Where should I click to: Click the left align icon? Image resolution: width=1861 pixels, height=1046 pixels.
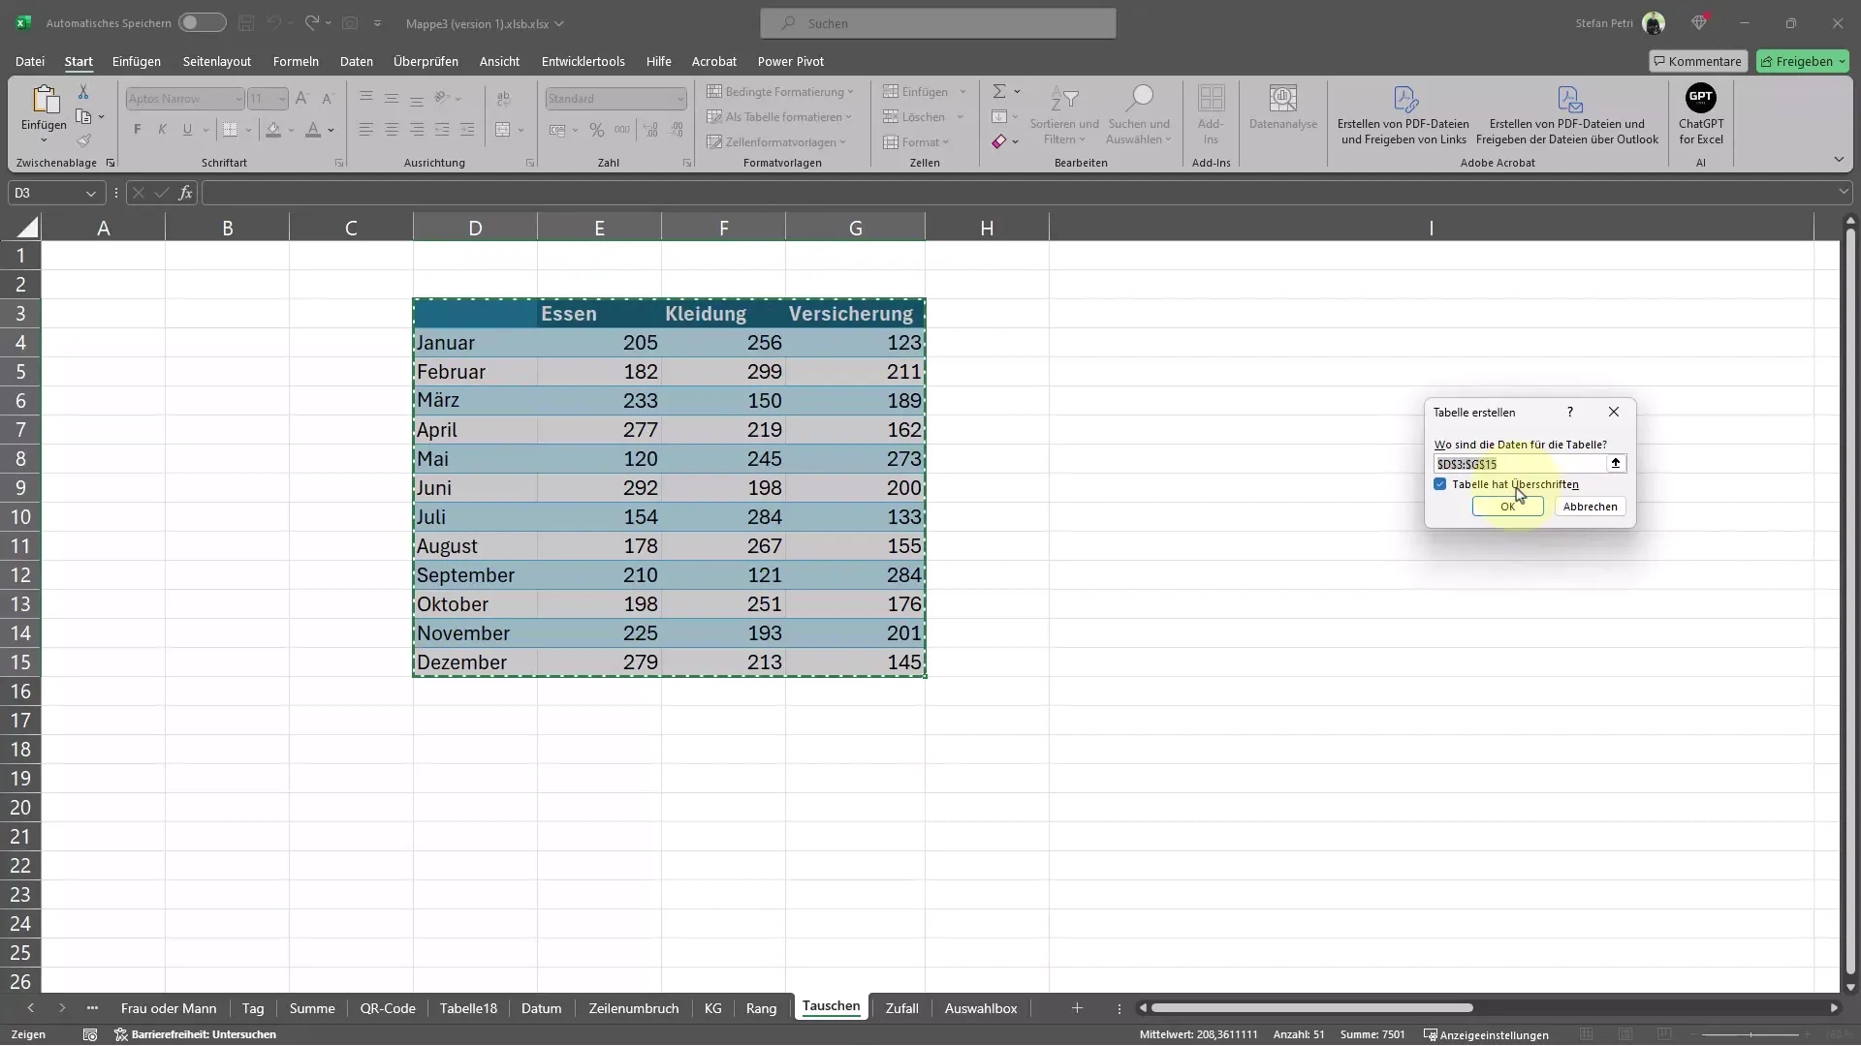click(x=366, y=130)
